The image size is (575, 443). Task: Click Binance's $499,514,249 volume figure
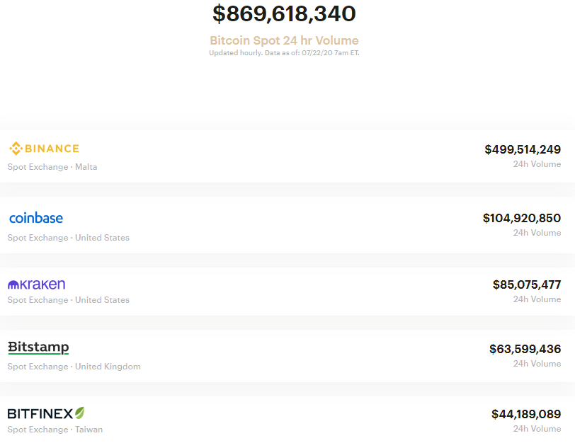[x=522, y=149]
